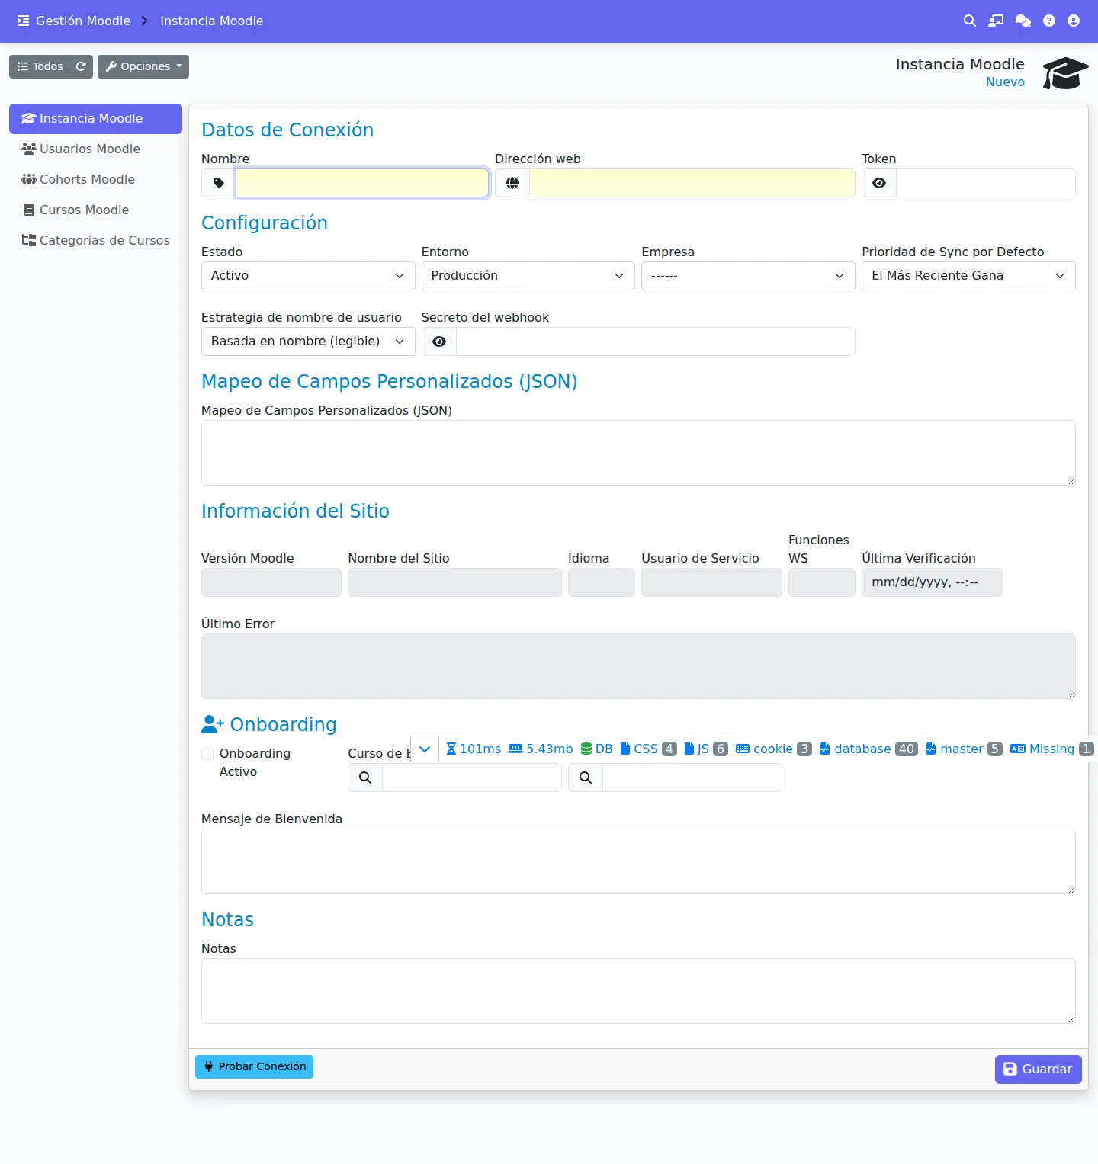Open the presenter screen icon in top bar

[996, 21]
